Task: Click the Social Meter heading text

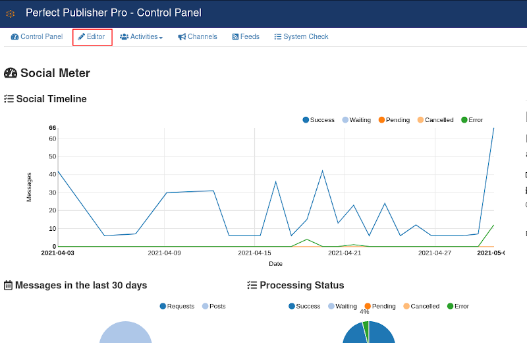Action: coord(55,73)
